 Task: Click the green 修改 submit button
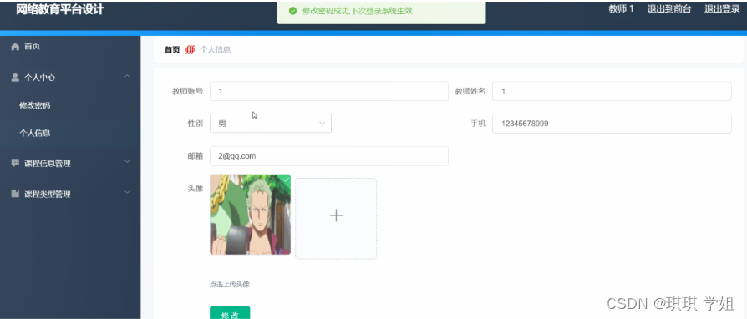230,313
